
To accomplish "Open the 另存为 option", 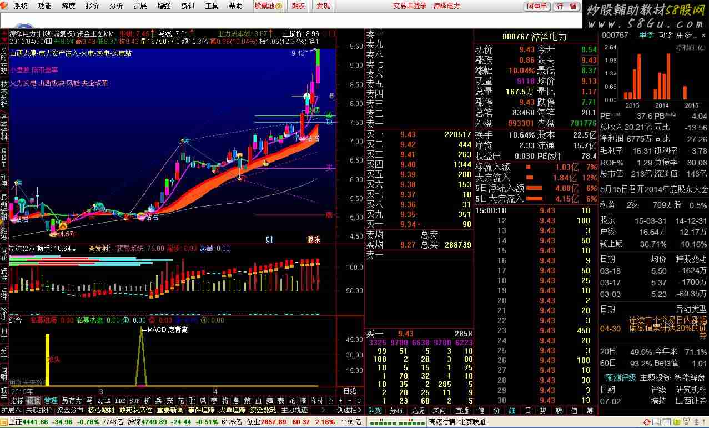I will [x=72, y=400].
